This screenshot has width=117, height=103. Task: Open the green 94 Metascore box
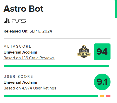(x=102, y=52)
